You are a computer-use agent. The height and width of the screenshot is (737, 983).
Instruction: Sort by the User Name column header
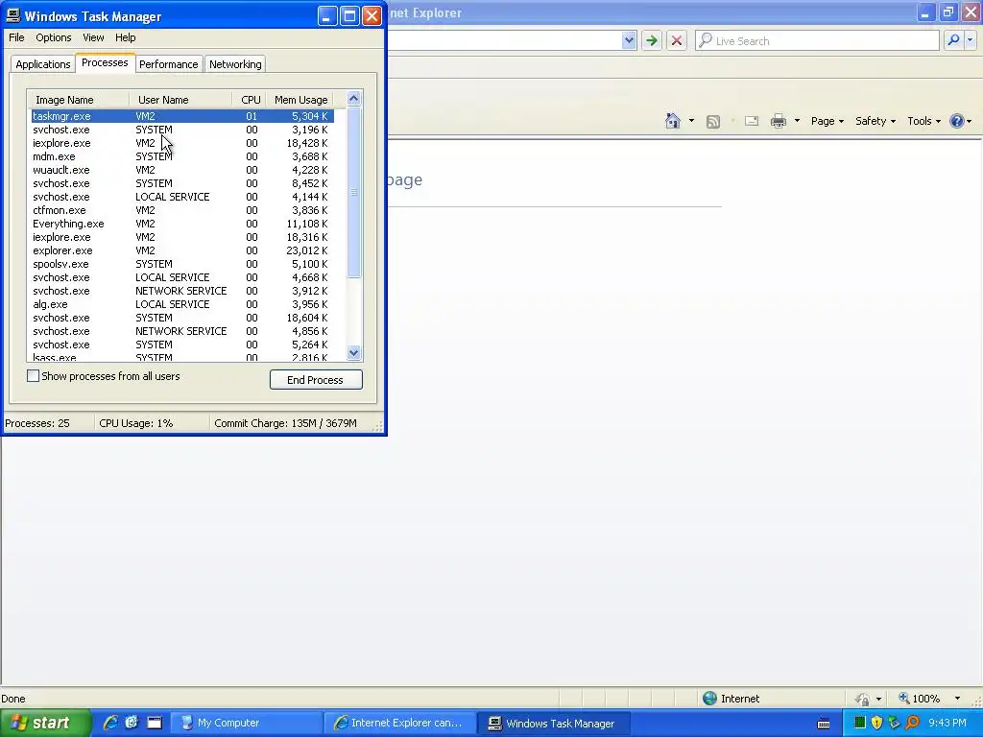point(180,100)
